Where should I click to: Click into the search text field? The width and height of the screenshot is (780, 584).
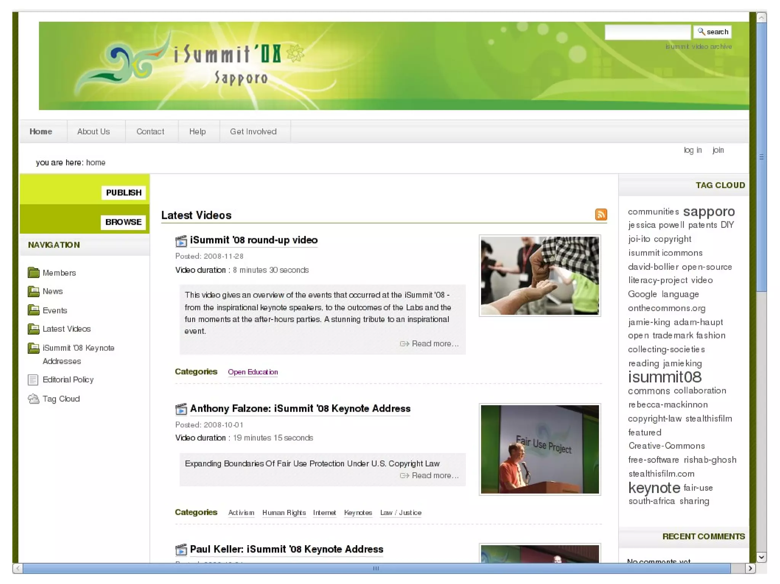647,32
